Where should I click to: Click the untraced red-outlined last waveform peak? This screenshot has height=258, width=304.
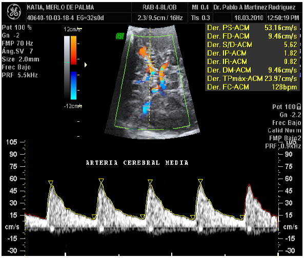click(x=249, y=186)
